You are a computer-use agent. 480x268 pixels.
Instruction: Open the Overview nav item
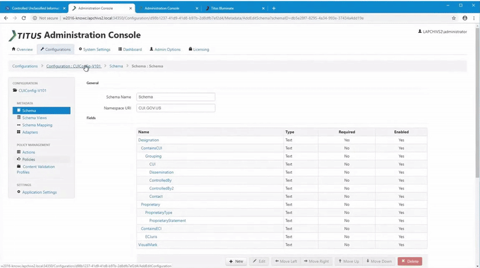(x=22, y=49)
